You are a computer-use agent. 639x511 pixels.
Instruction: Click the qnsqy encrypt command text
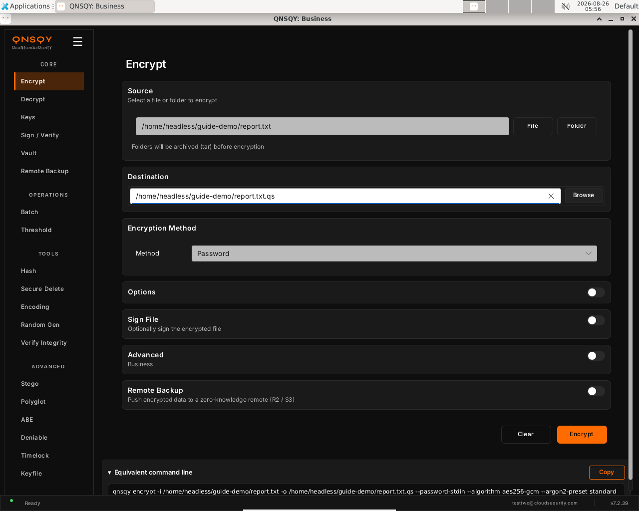tap(364, 492)
